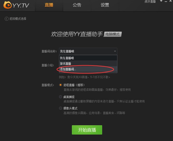The image size is (173, 141).
Task: Click the green 开始直播 button
Action: pyautogui.click(x=87, y=130)
